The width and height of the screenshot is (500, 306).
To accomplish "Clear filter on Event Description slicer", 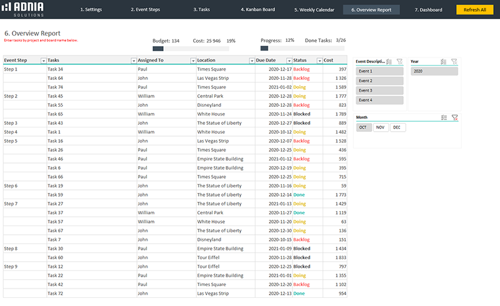I will (399, 62).
